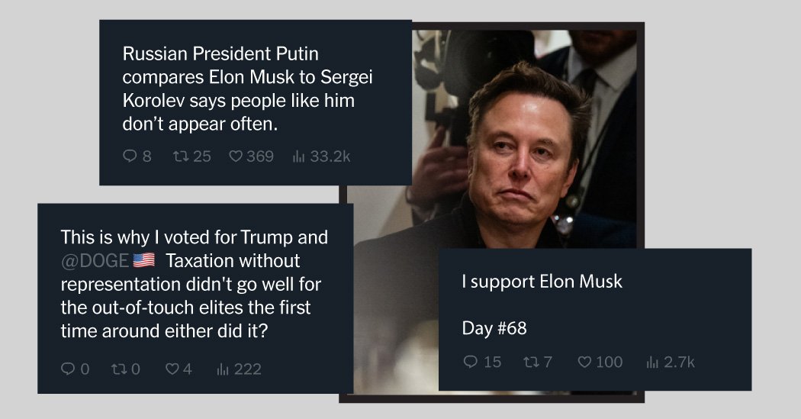The width and height of the screenshot is (801, 419).
Task: Retweet the Taxation without representation tweet
Action: [x=117, y=369]
